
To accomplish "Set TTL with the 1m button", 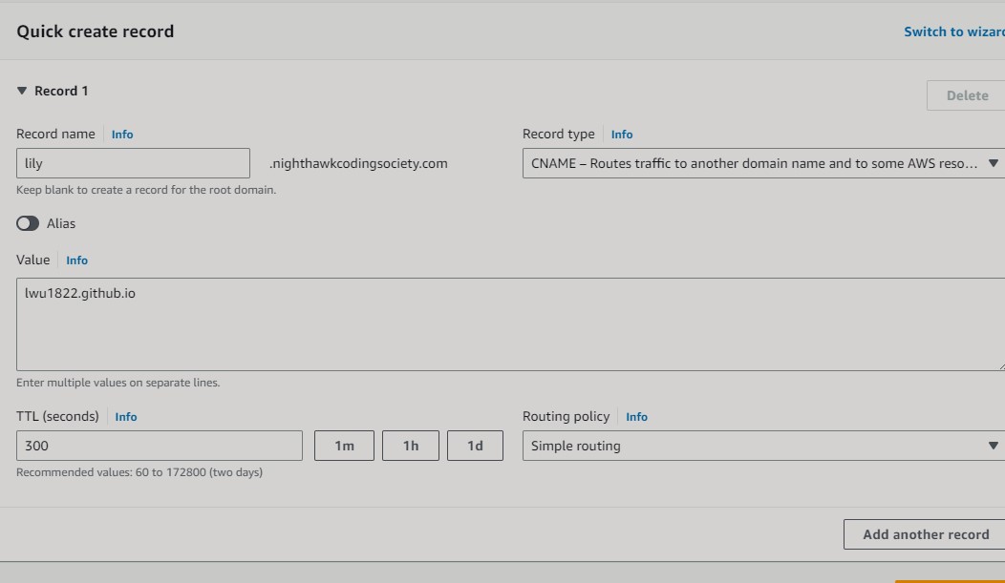I will click(x=344, y=446).
